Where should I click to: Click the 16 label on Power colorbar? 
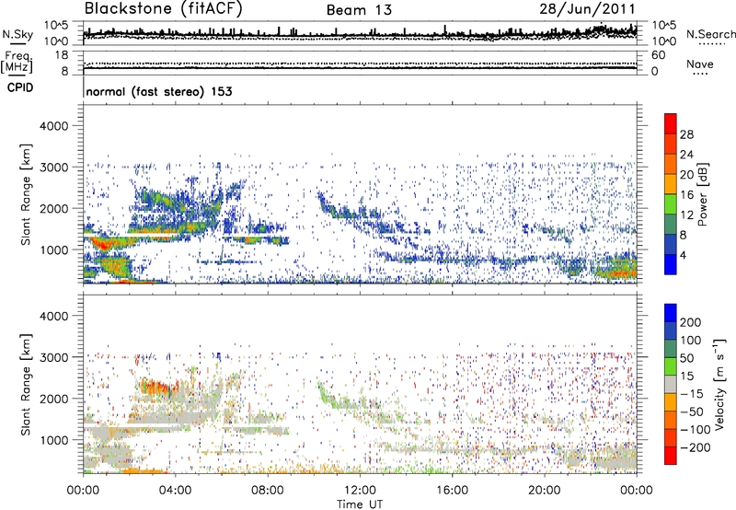(686, 195)
